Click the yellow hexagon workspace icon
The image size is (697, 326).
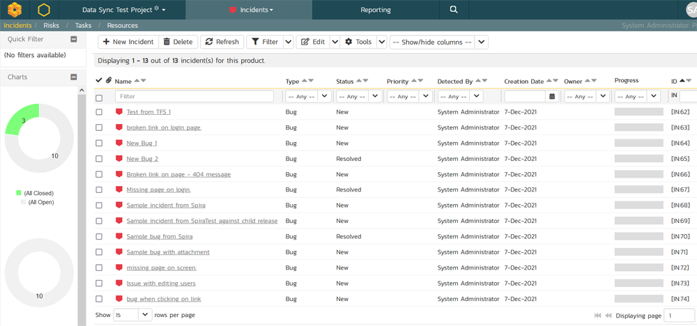44,10
